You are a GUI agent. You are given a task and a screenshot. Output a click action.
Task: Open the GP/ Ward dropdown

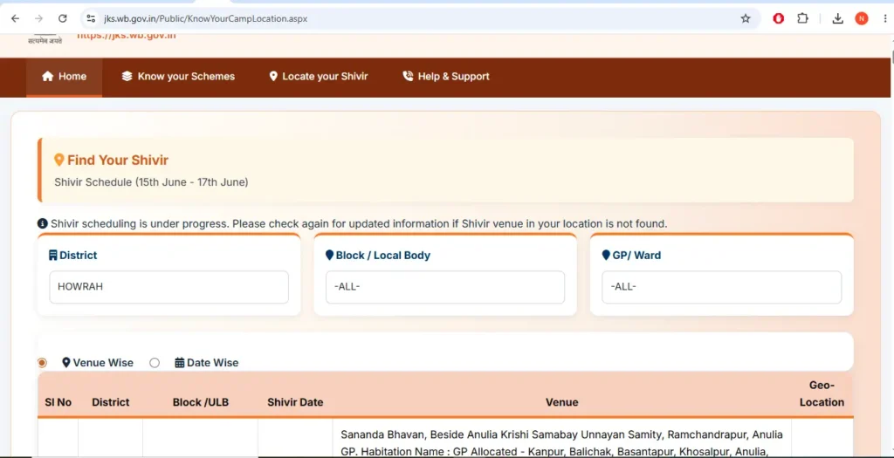[721, 287]
